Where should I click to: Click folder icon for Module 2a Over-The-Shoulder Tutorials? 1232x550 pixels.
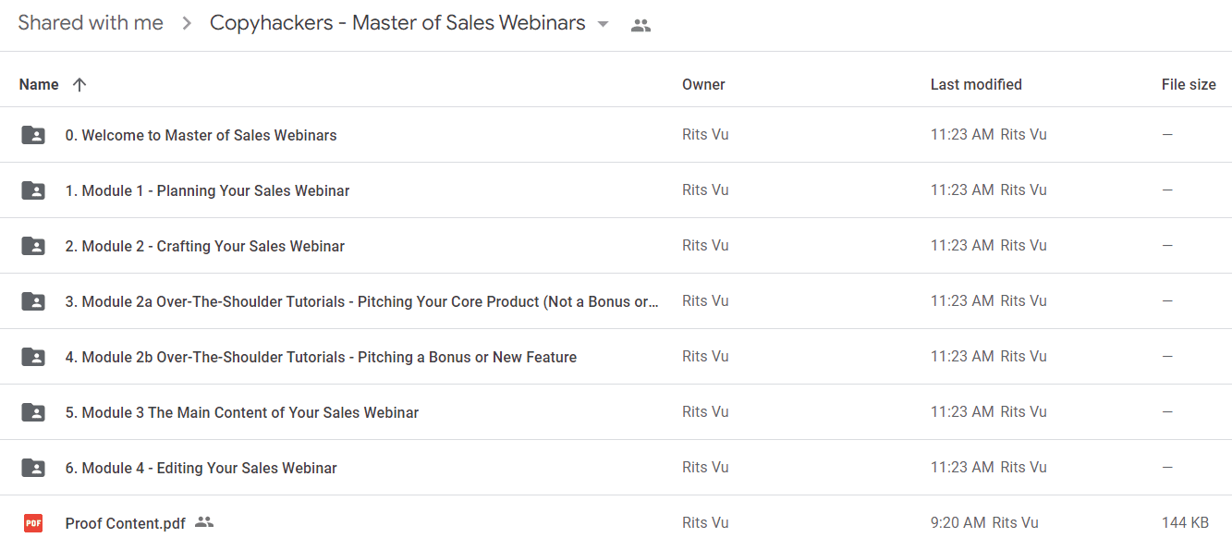click(x=33, y=301)
